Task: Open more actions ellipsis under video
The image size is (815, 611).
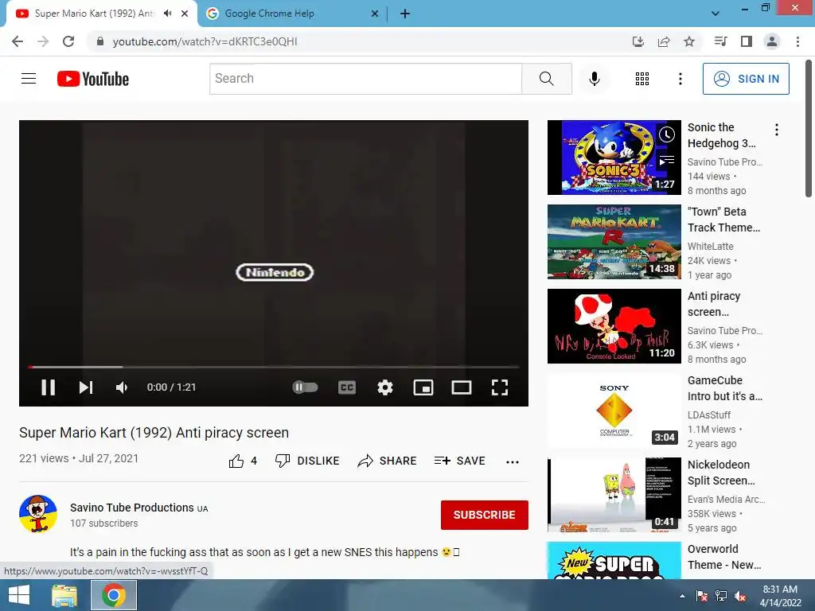Action: 512,461
